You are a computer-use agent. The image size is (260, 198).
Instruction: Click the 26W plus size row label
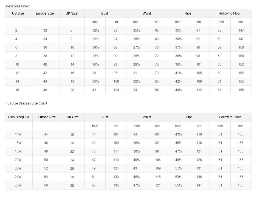tap(18, 185)
